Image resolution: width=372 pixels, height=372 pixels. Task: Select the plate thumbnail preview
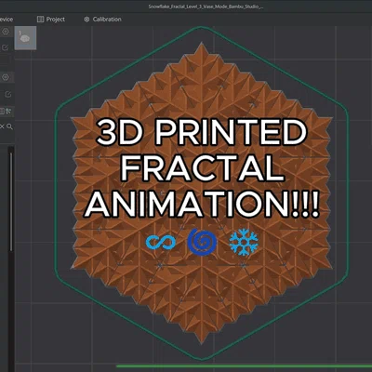(x=25, y=38)
